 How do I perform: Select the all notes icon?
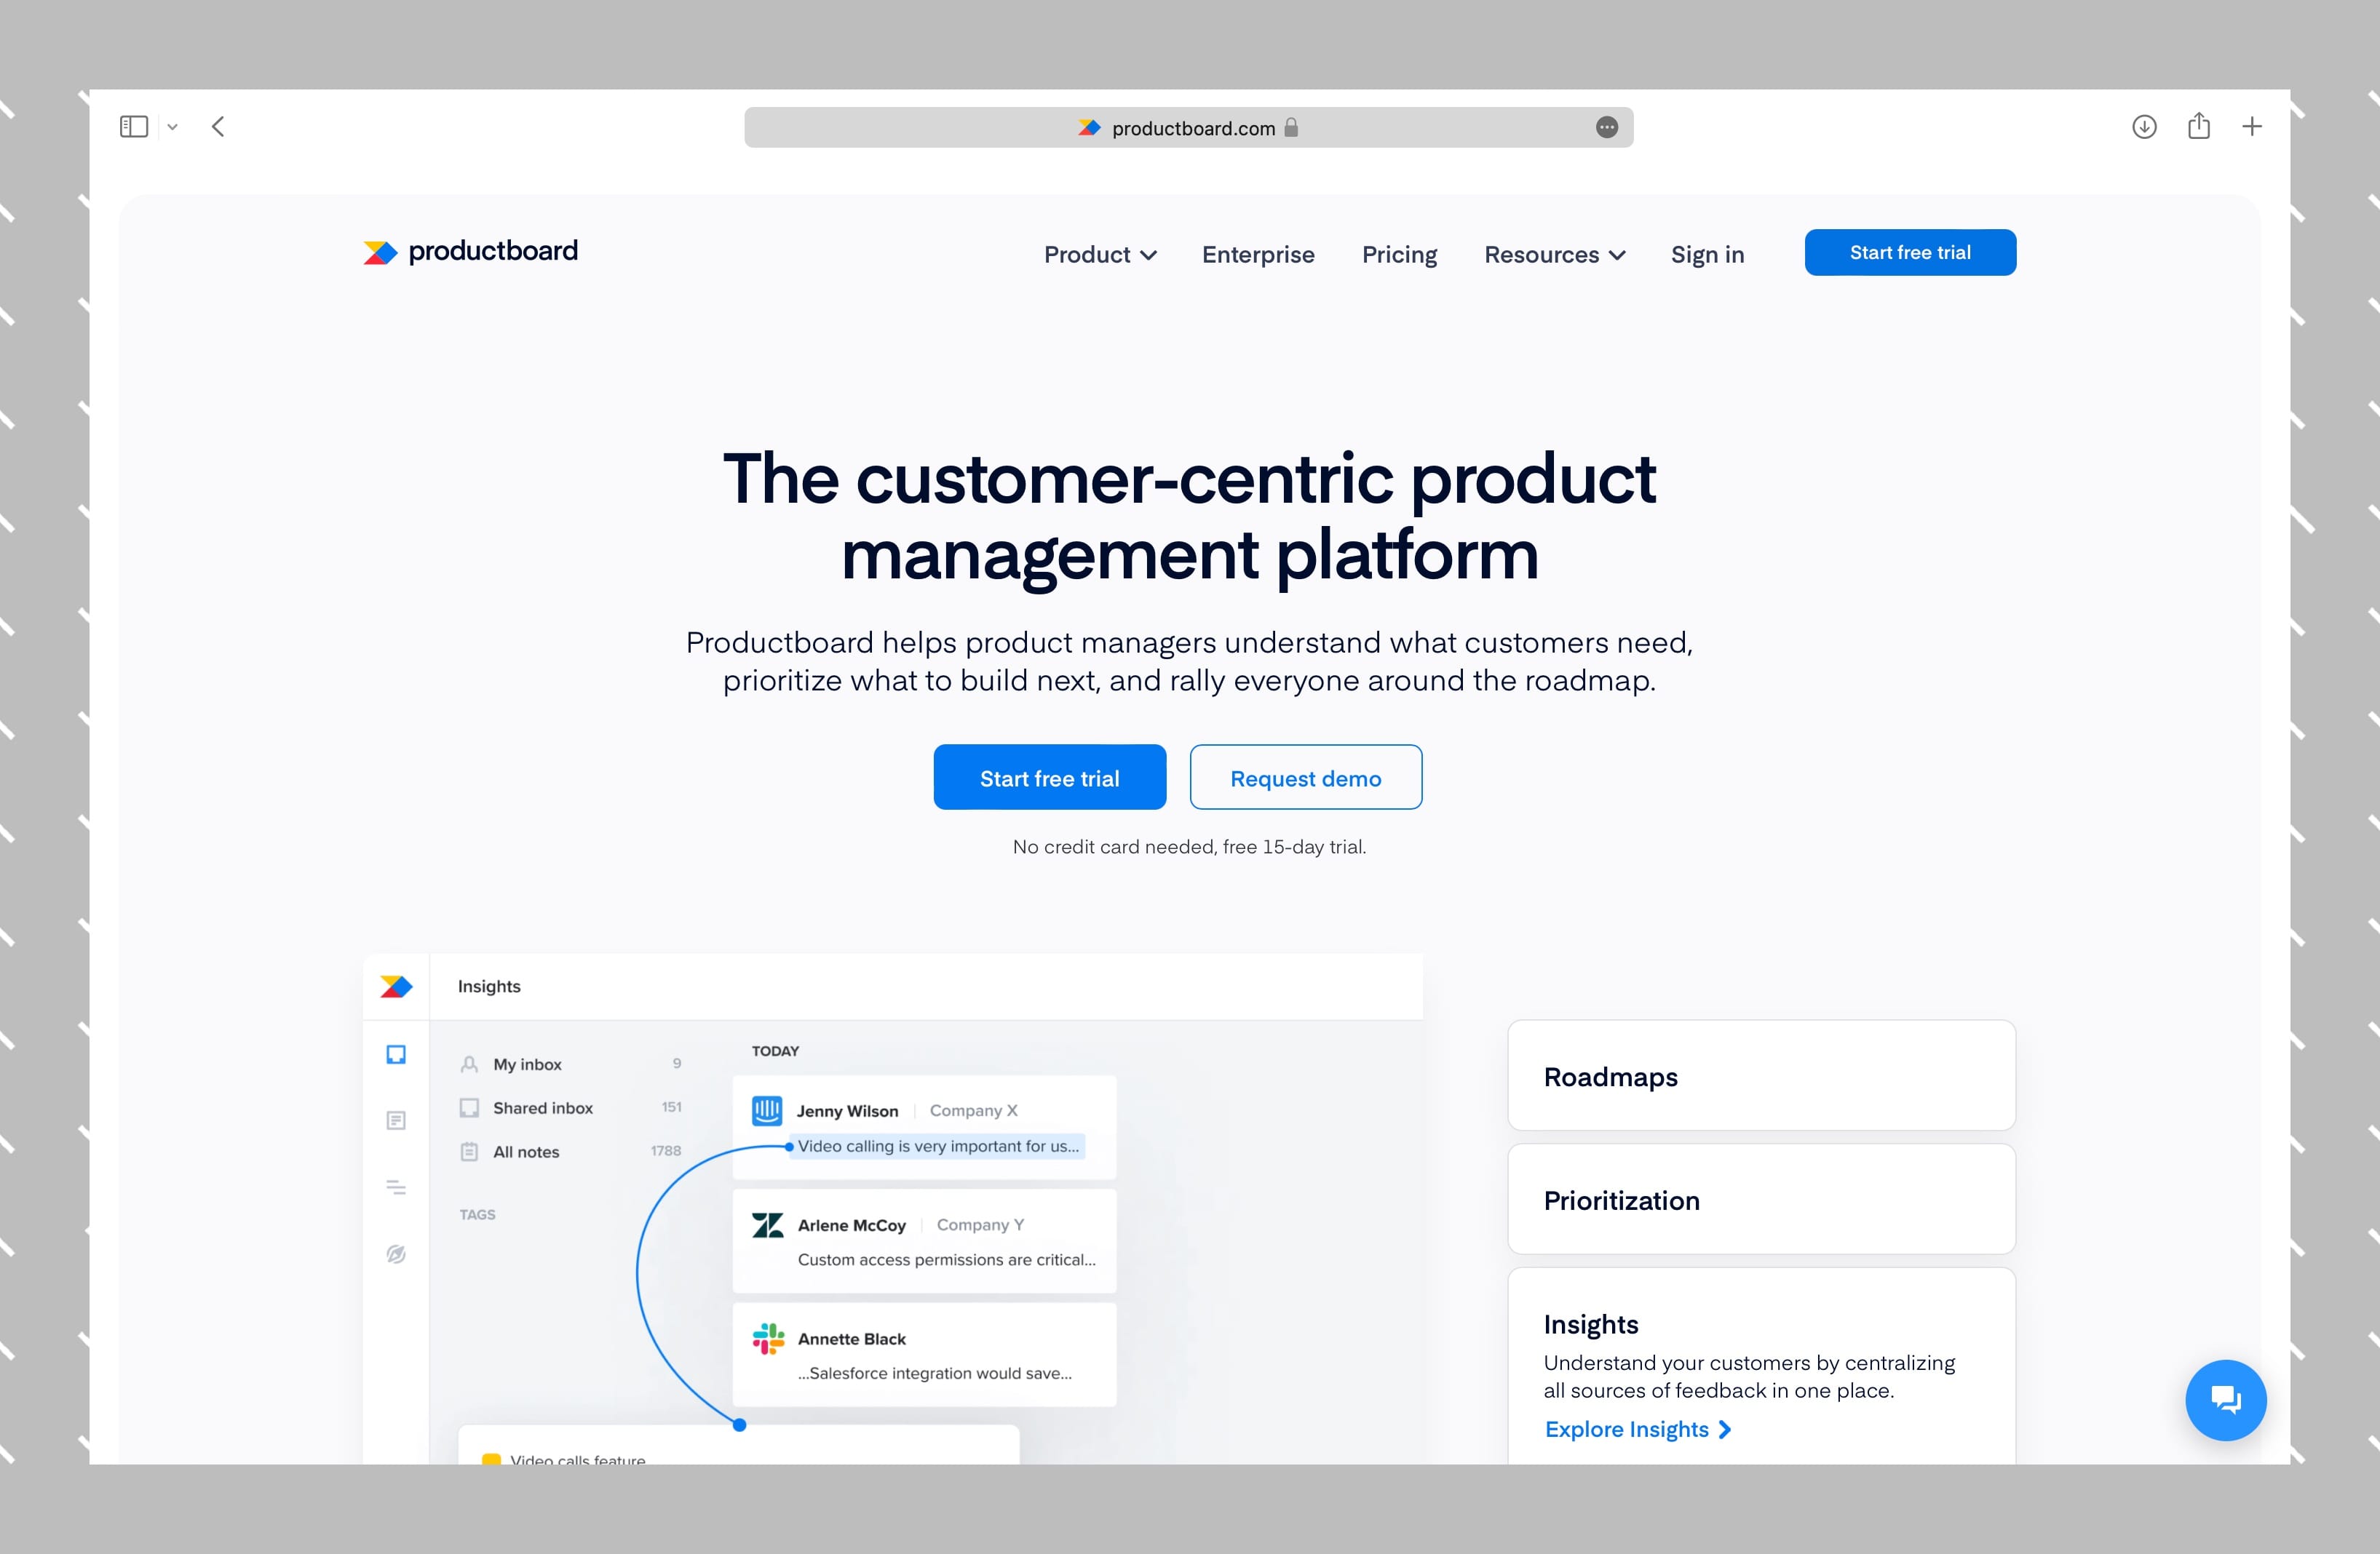pyautogui.click(x=472, y=1148)
